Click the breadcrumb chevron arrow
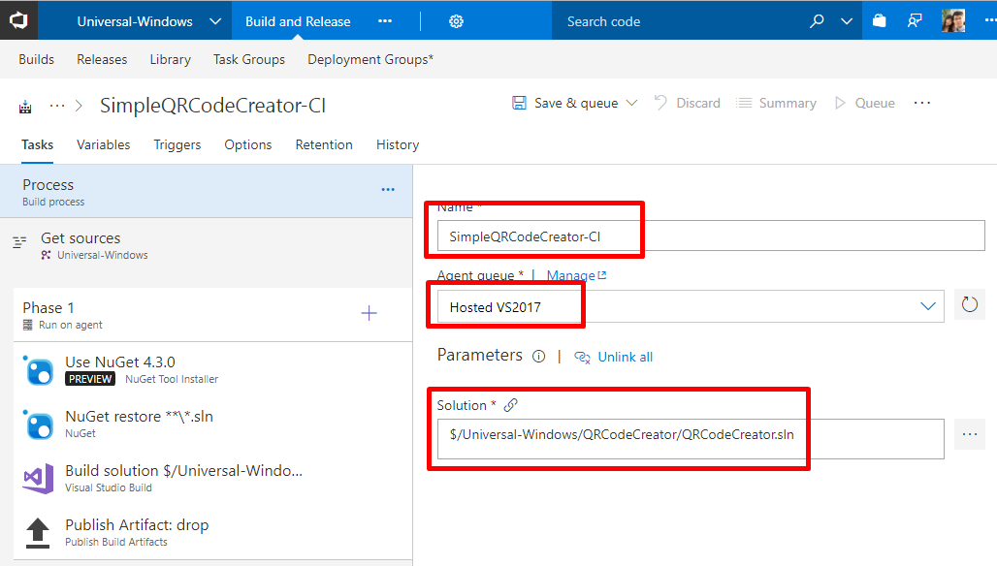997x566 pixels. [80, 106]
